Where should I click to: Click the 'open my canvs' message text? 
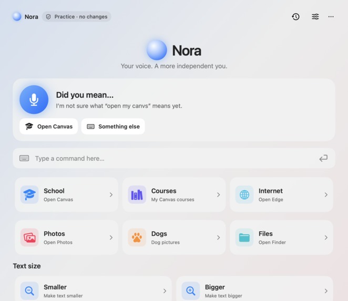119,106
